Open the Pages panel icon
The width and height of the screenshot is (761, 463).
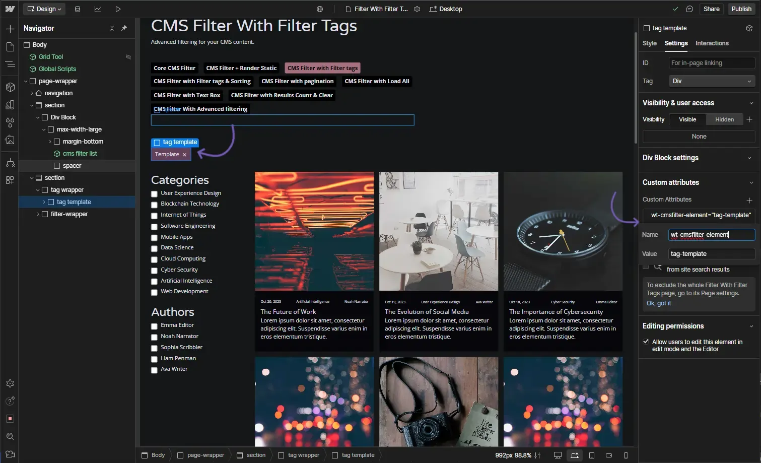click(x=10, y=47)
